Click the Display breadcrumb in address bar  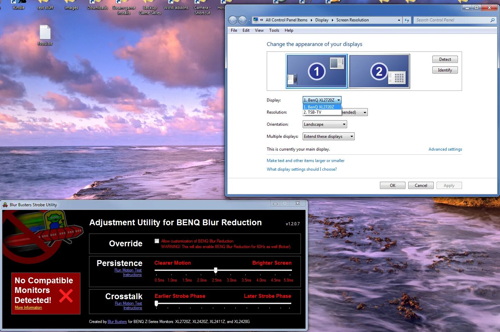click(x=322, y=20)
